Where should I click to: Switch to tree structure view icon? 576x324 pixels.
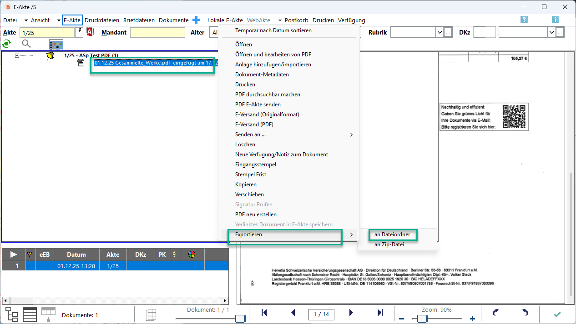coord(12,314)
